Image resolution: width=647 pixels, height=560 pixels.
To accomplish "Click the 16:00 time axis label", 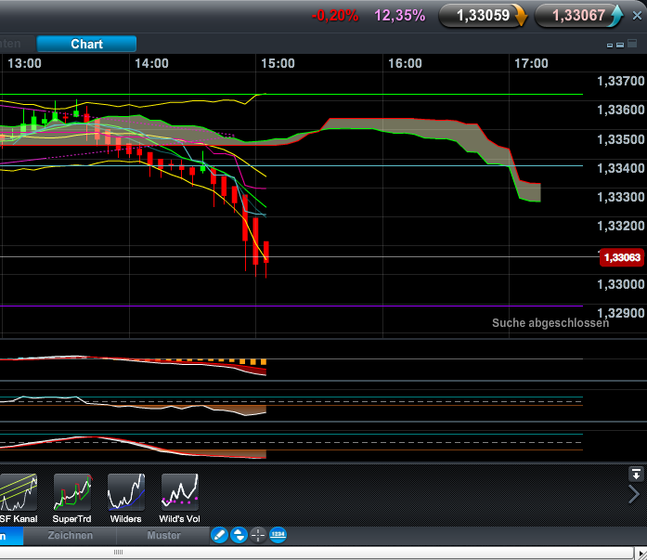I will pos(405,63).
